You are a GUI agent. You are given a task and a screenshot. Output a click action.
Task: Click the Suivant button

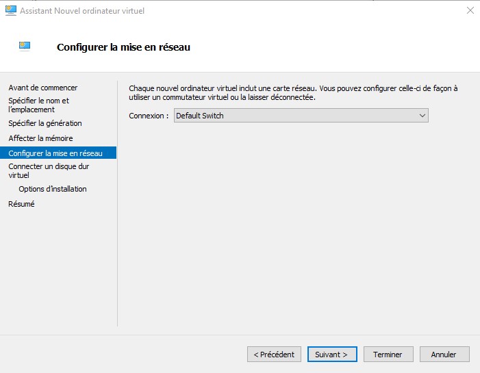click(x=332, y=355)
